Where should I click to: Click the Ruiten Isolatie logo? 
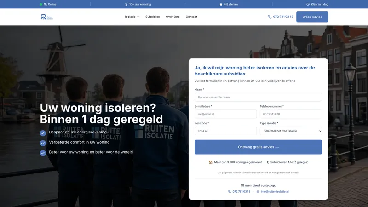(47, 17)
